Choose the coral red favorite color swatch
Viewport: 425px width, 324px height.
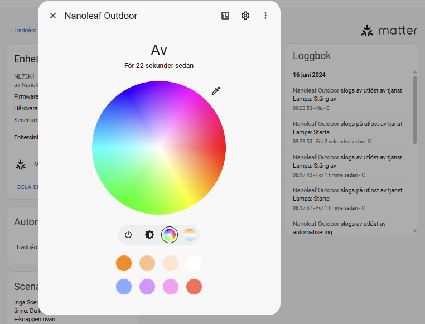pyautogui.click(x=194, y=287)
